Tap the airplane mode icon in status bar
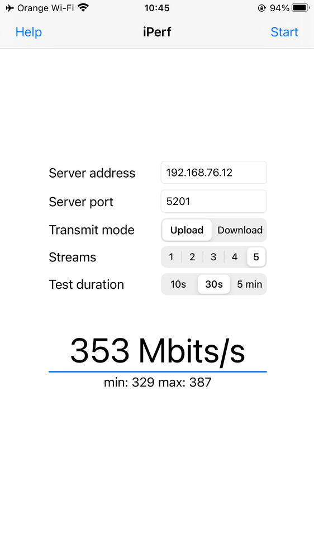Viewport: 314px width, 558px height. coord(9,8)
